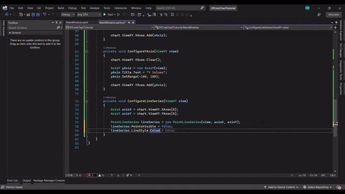
Task: Open the Package Manager Console tab
Action: (x=49, y=181)
